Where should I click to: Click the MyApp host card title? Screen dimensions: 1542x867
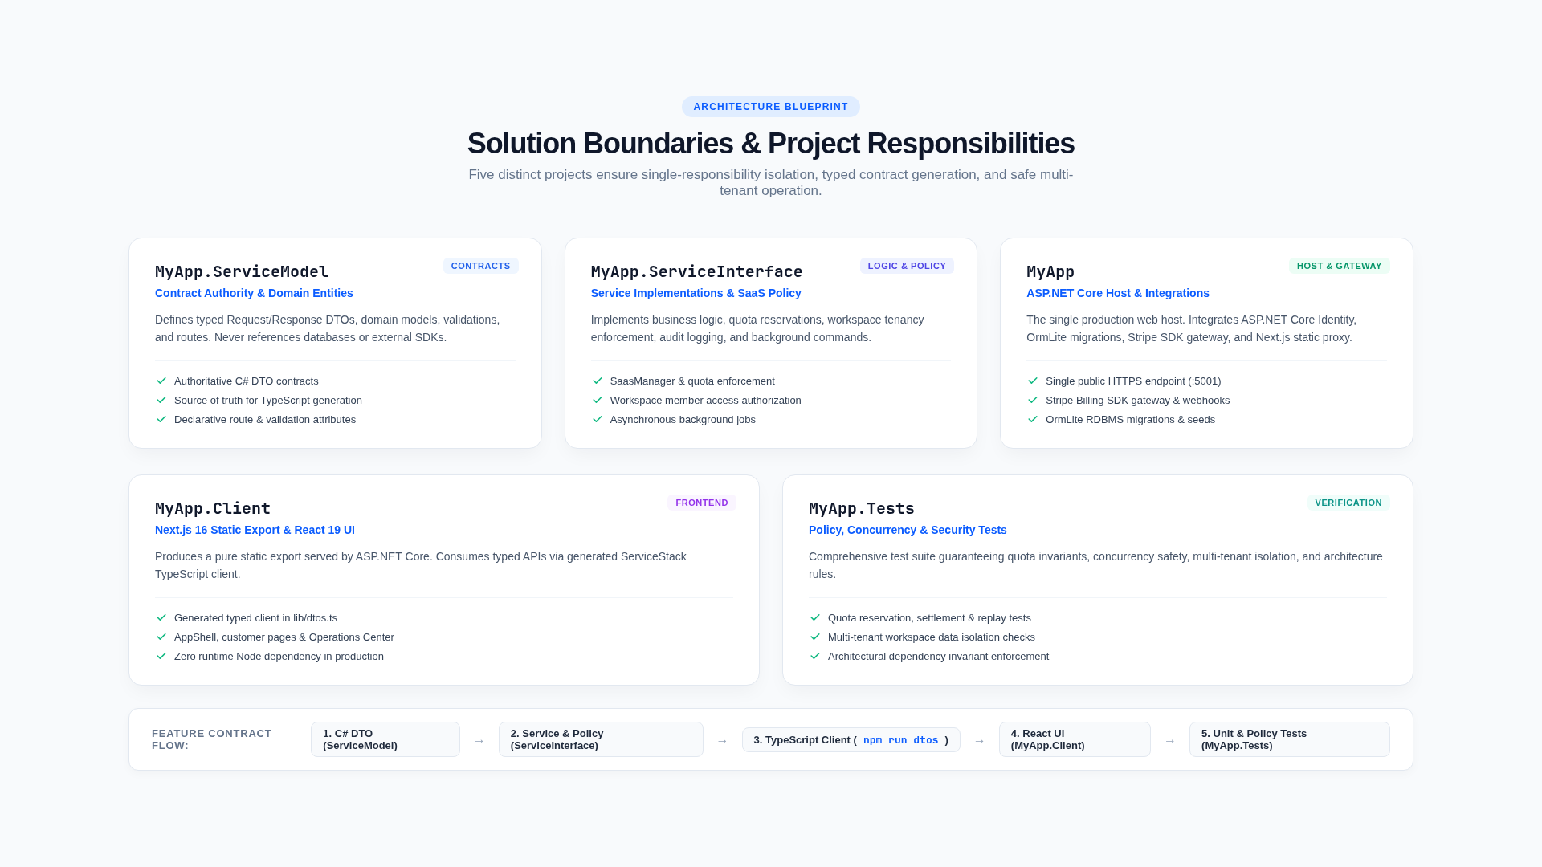1050,271
